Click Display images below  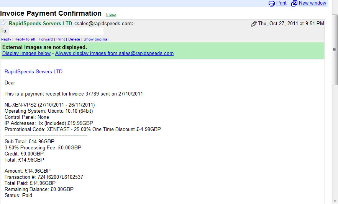click(26, 53)
